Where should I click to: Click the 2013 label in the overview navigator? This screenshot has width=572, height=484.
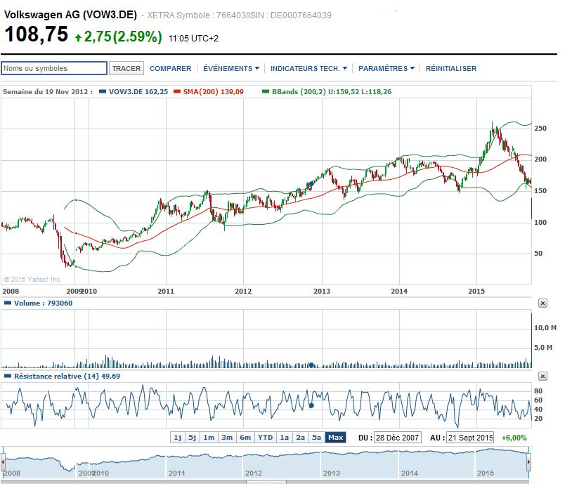[331, 473]
